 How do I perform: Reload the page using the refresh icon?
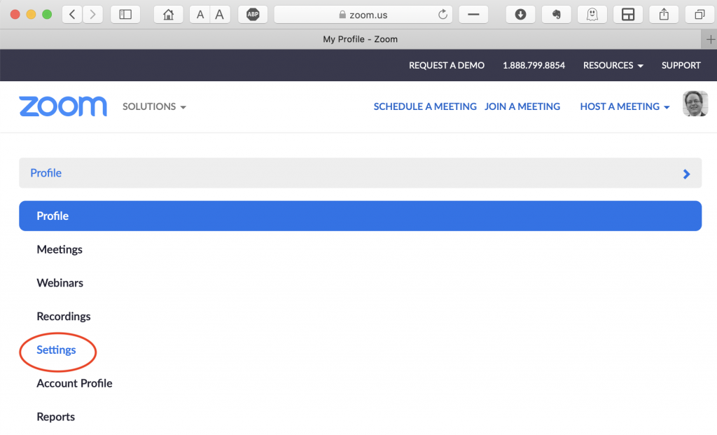pos(443,14)
